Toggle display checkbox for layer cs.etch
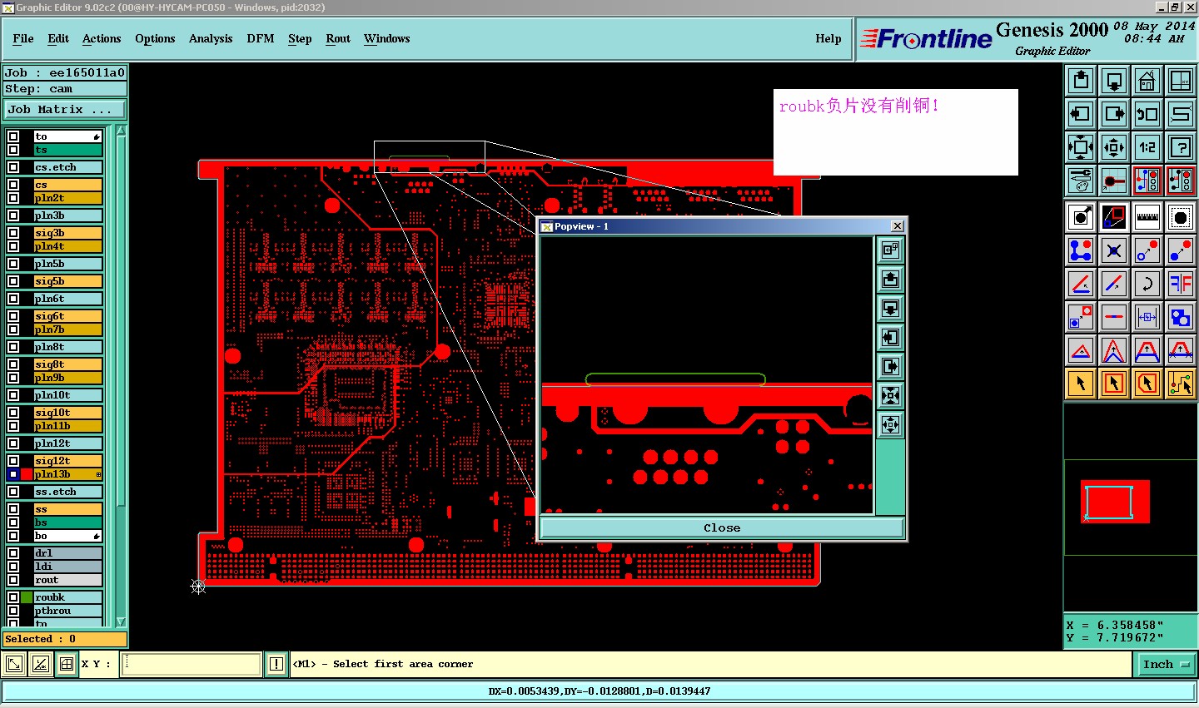The height and width of the screenshot is (708, 1199). [13, 167]
